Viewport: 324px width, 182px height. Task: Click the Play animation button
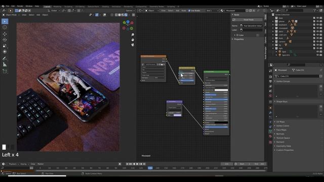pyautogui.click(x=137, y=164)
